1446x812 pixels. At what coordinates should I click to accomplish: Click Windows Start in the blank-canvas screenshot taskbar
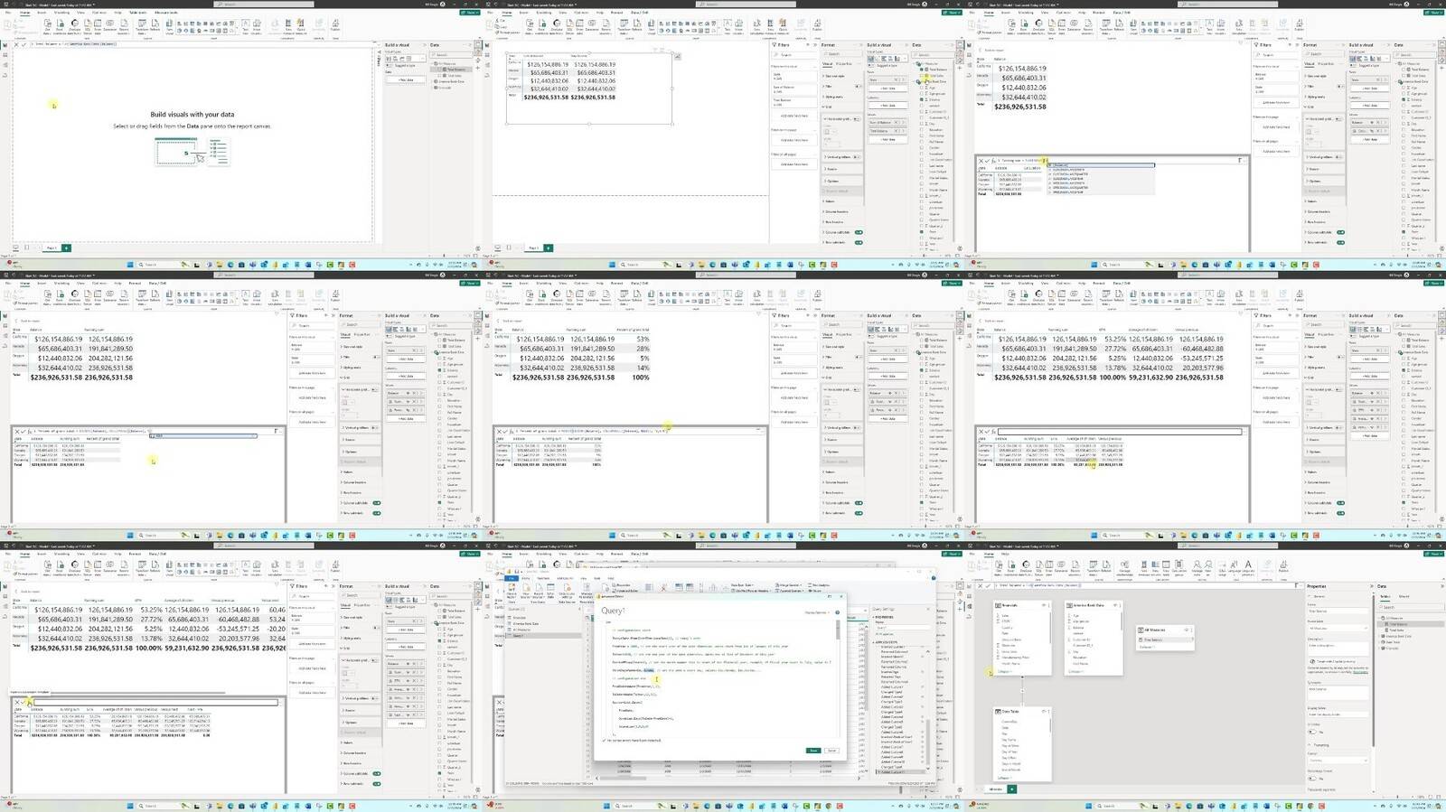coord(131,265)
